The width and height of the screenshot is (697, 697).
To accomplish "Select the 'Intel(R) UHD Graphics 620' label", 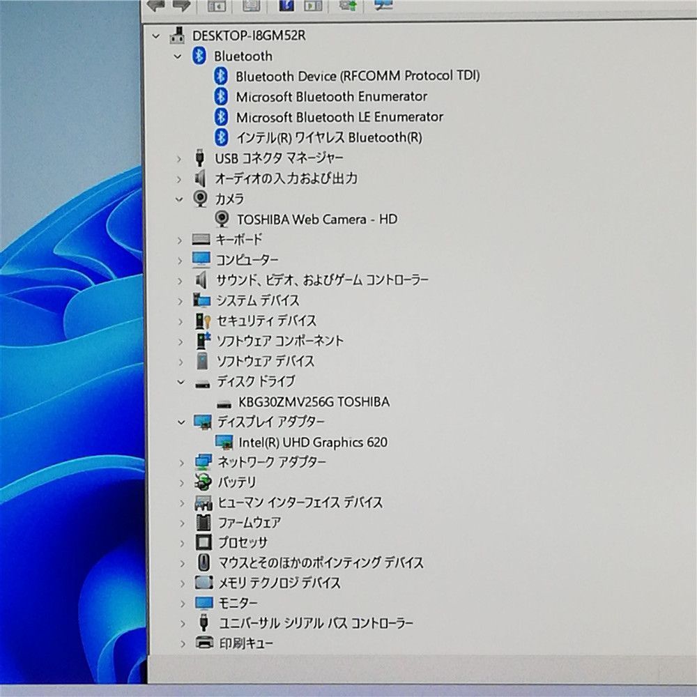I will coord(313,443).
